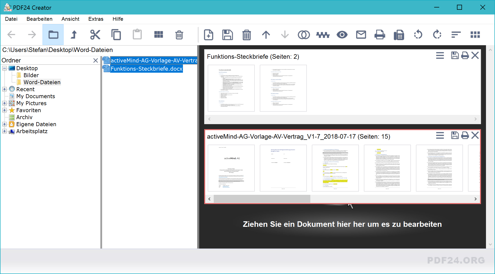
Task: Expand the Arbeitsplatz tree node
Action: (x=4, y=131)
